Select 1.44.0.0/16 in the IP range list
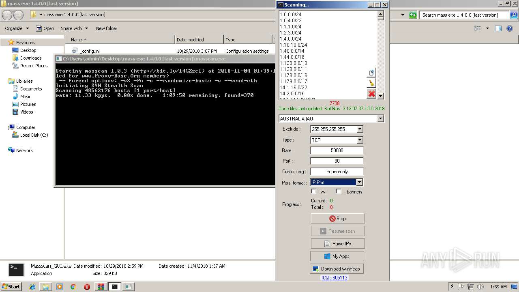519x292 pixels. 292,57
